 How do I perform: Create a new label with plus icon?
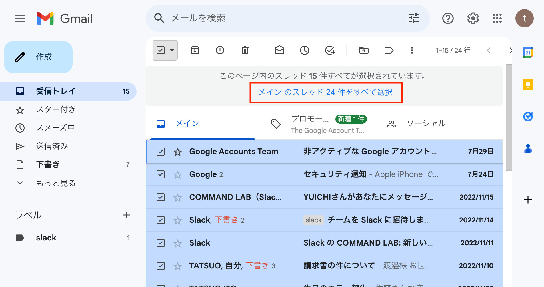tap(126, 215)
